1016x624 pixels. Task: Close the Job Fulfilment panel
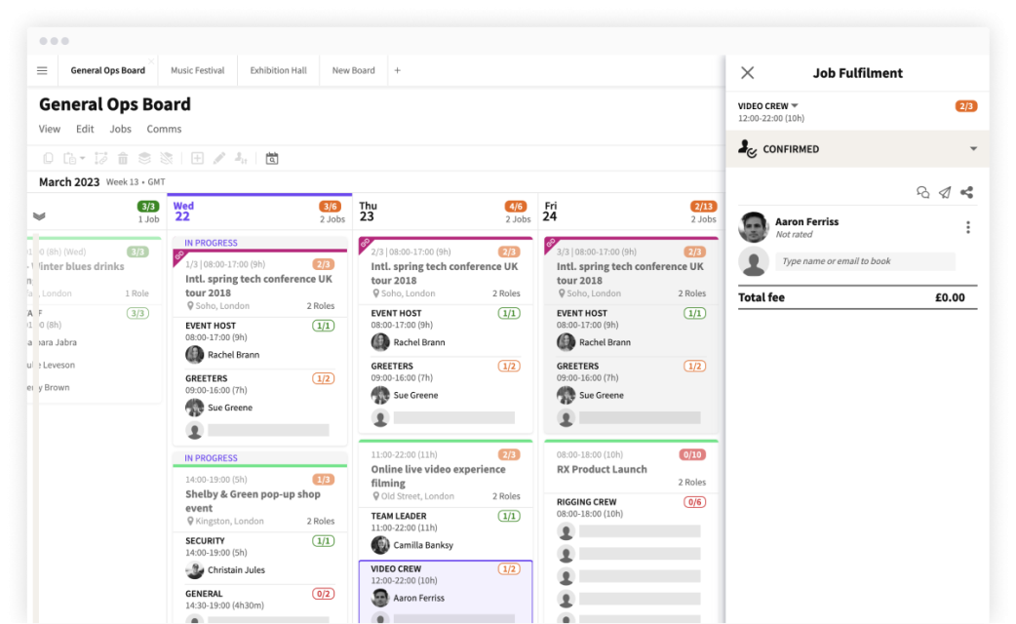click(x=747, y=73)
